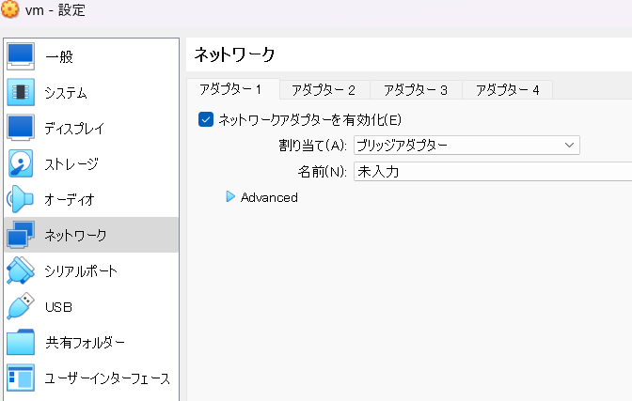Image resolution: width=632 pixels, height=401 pixels.
Task: Expand the Advanced section triangle
Action: click(229, 197)
